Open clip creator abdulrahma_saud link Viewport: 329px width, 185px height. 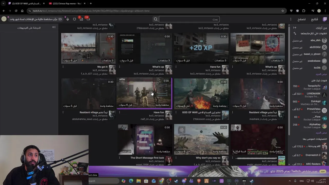pyautogui.click(x=90, y=119)
